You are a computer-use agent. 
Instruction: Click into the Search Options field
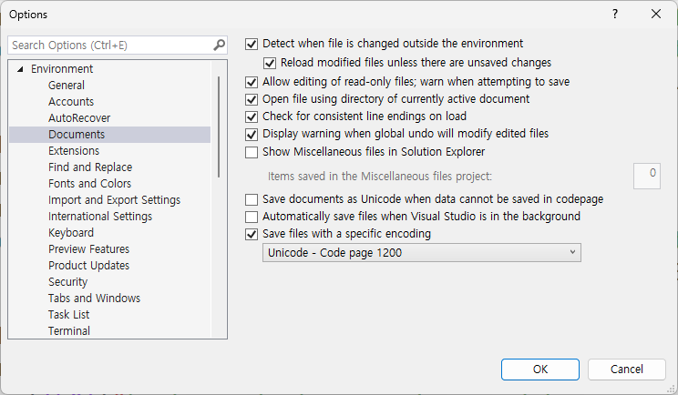click(x=109, y=45)
